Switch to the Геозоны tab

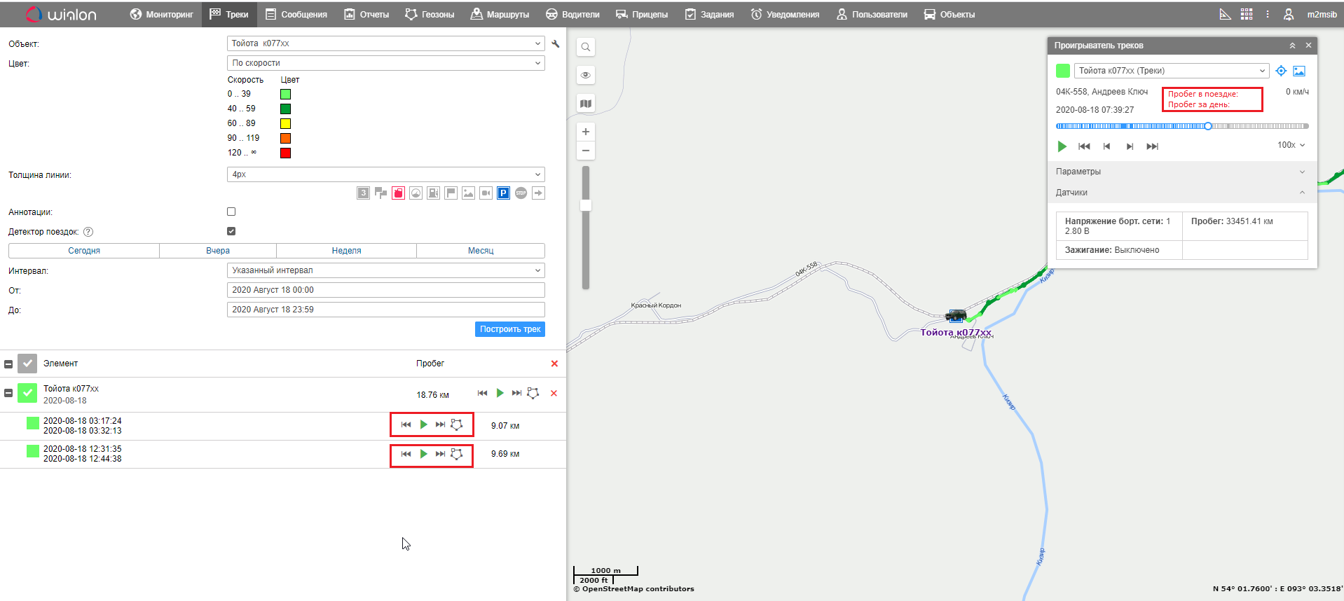[430, 15]
